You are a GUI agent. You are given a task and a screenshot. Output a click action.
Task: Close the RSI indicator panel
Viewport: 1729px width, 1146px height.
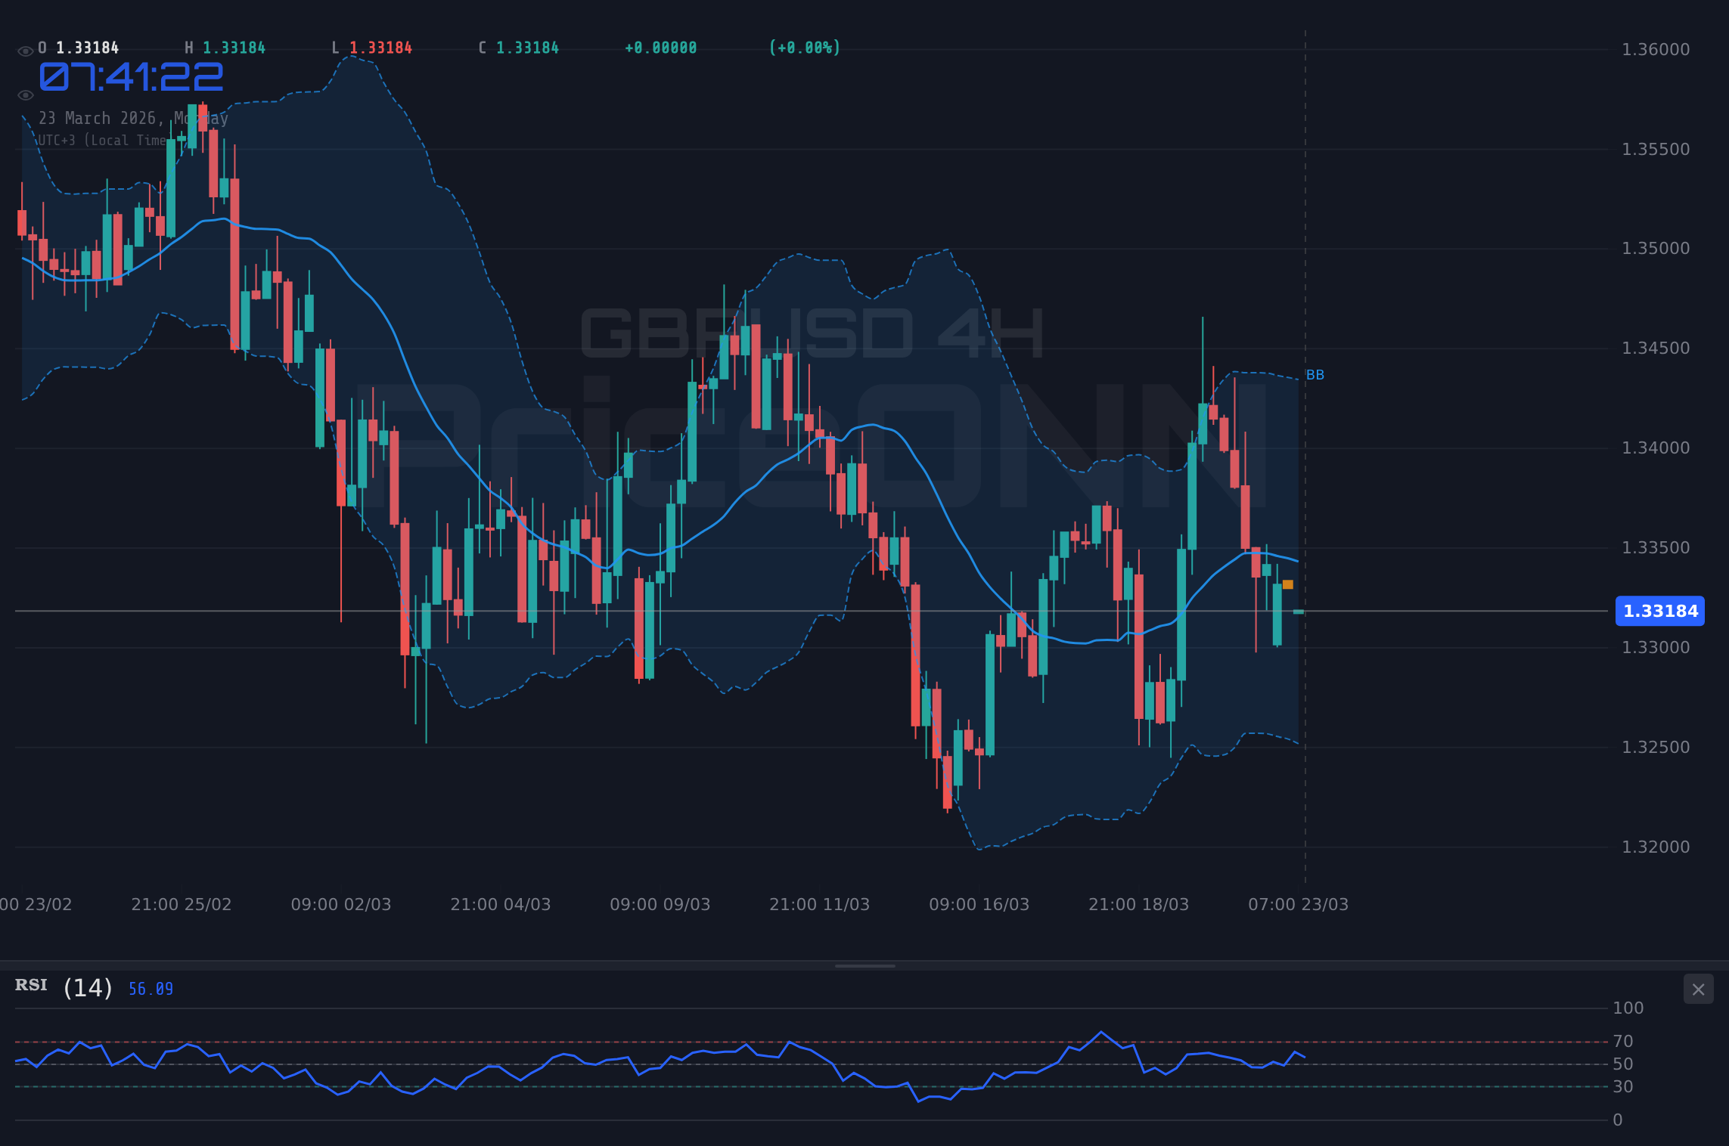pos(1698,989)
